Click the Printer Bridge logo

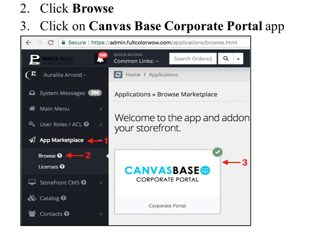(x=49, y=59)
